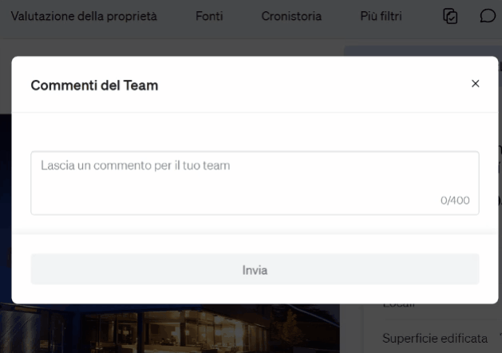Open the speech bubble comments icon

[x=488, y=16]
